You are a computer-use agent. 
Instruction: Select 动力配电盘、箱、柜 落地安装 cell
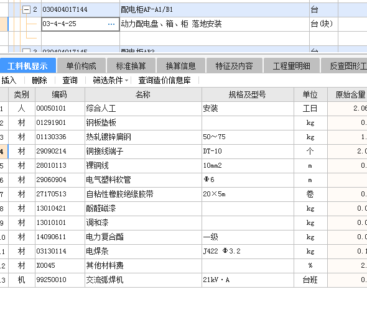click(x=215, y=24)
